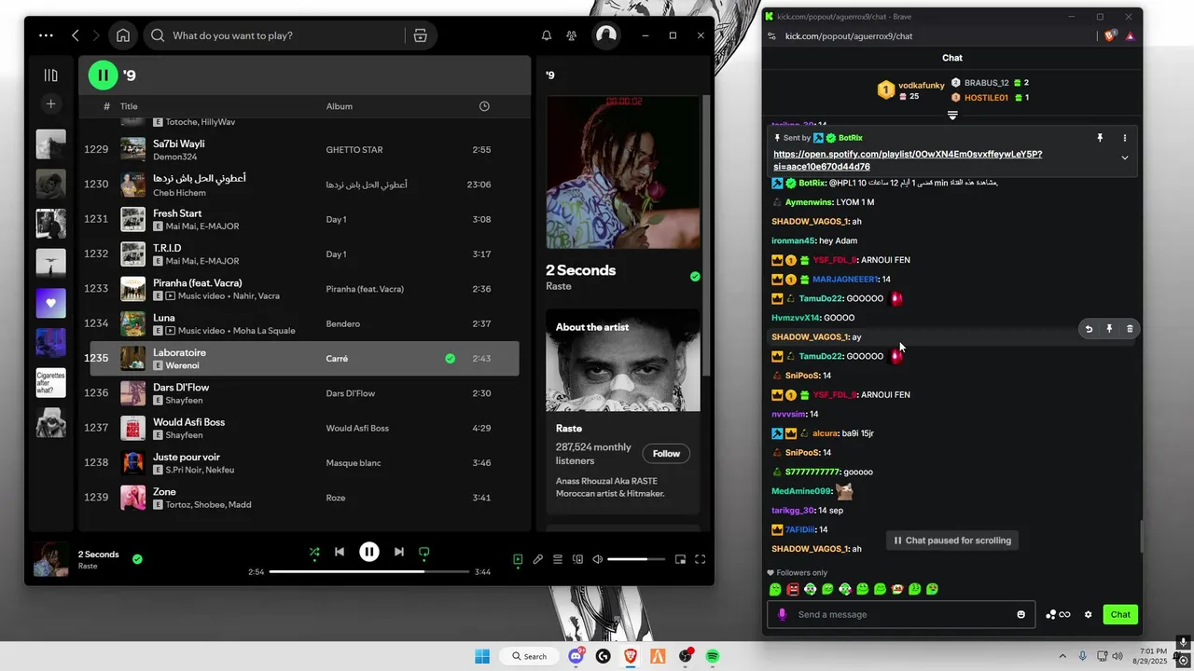Screen dimensions: 1194x671
Task: Adjust the Spotify volume slider
Action: [x=634, y=559]
